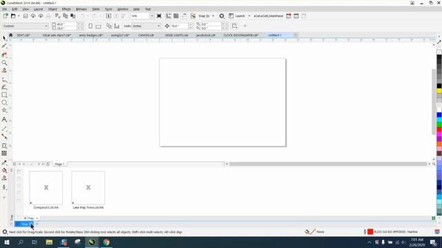This screenshot has height=248, width=442.
Task: Toggle apply layout to current page
Action: (117, 26)
